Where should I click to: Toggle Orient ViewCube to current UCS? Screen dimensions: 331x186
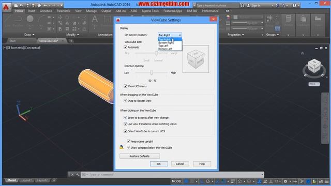[x=125, y=131]
